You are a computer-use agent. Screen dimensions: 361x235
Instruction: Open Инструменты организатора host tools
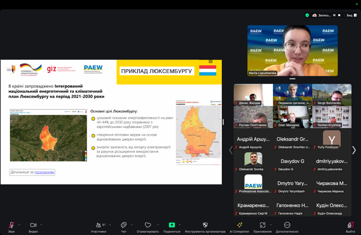[x=205, y=225]
